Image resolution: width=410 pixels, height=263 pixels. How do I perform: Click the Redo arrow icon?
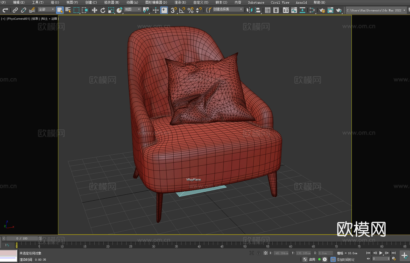(5, 10)
